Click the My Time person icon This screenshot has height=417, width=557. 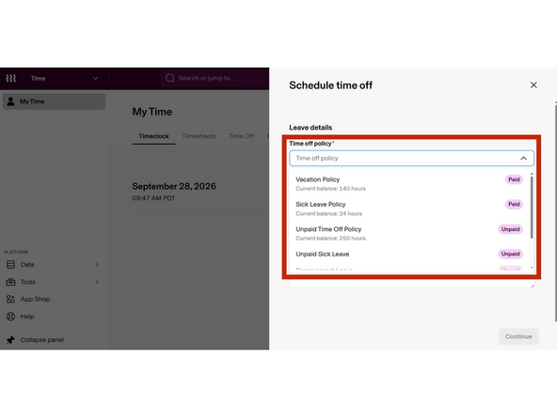(10, 101)
